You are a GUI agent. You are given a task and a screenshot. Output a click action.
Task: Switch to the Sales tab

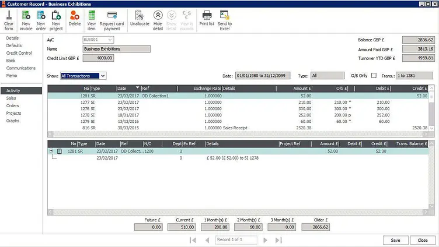coord(11,98)
